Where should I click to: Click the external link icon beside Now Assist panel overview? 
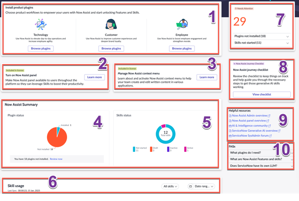268,121
